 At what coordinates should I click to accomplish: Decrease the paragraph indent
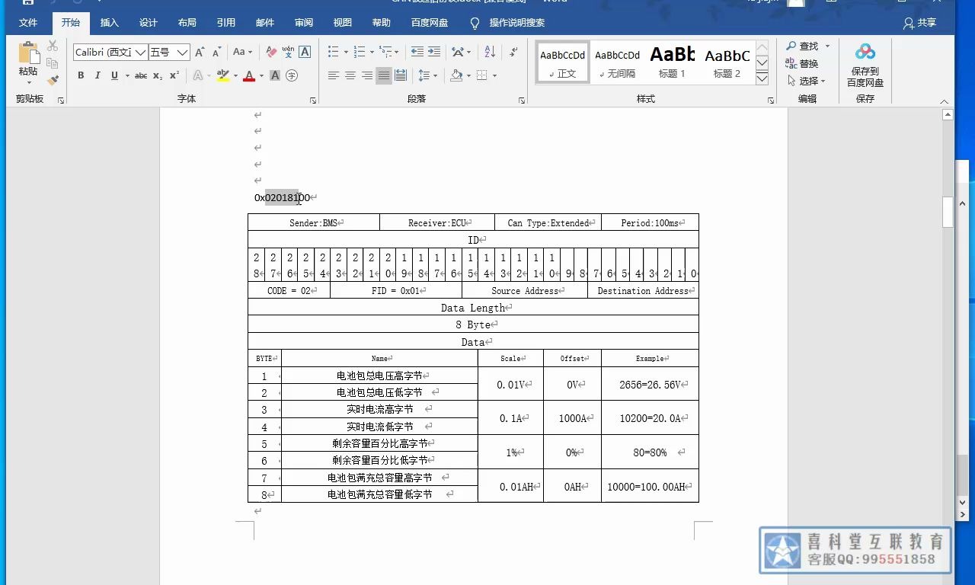pos(417,52)
